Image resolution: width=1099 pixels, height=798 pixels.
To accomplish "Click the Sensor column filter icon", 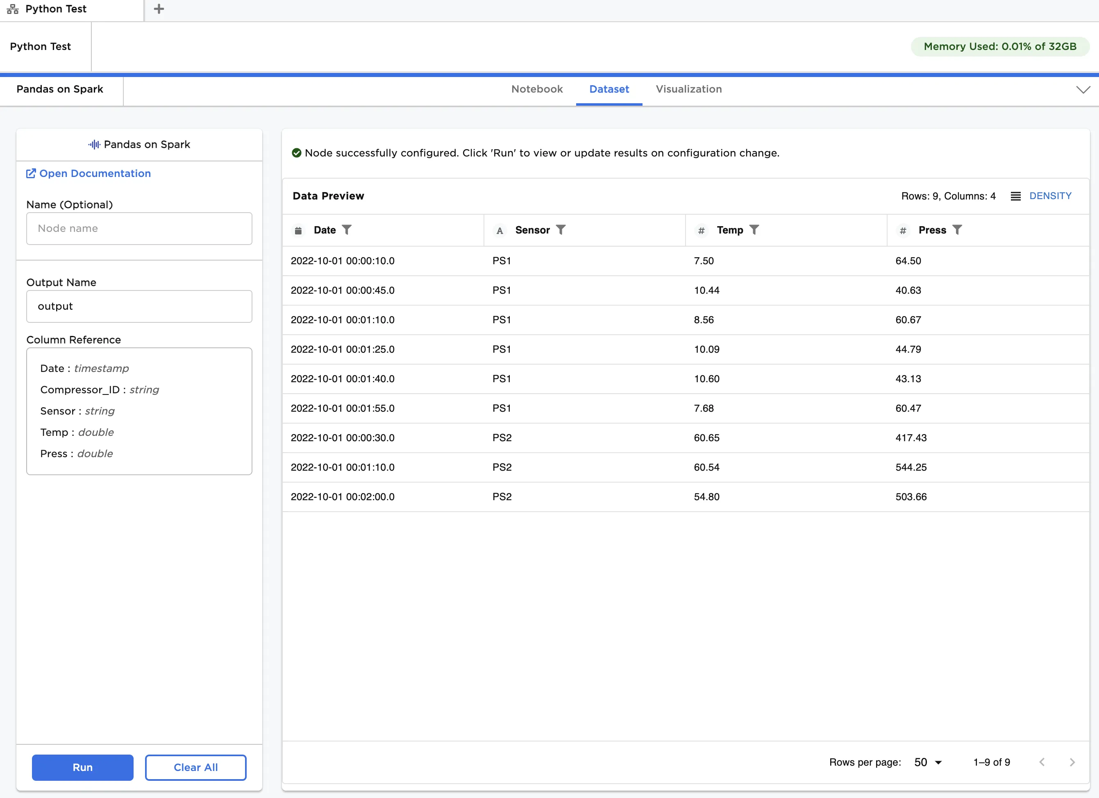I will (561, 230).
